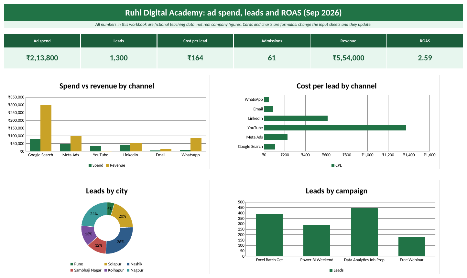Click the ₹350,000 axis label
This screenshot has height=278, width=467.
16,97
